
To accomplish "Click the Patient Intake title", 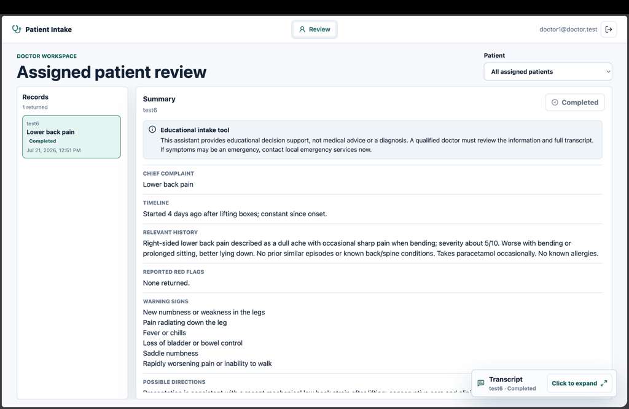I will pos(49,29).
